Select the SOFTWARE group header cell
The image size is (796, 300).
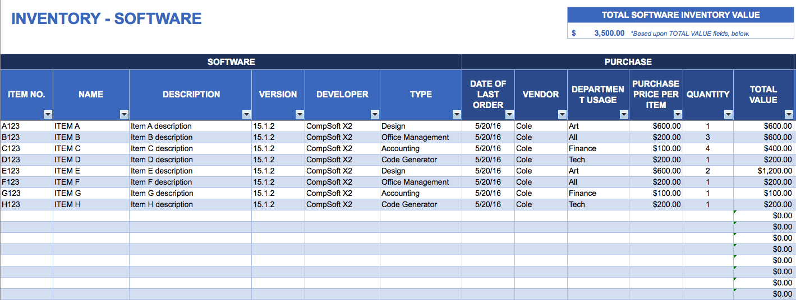pos(231,62)
